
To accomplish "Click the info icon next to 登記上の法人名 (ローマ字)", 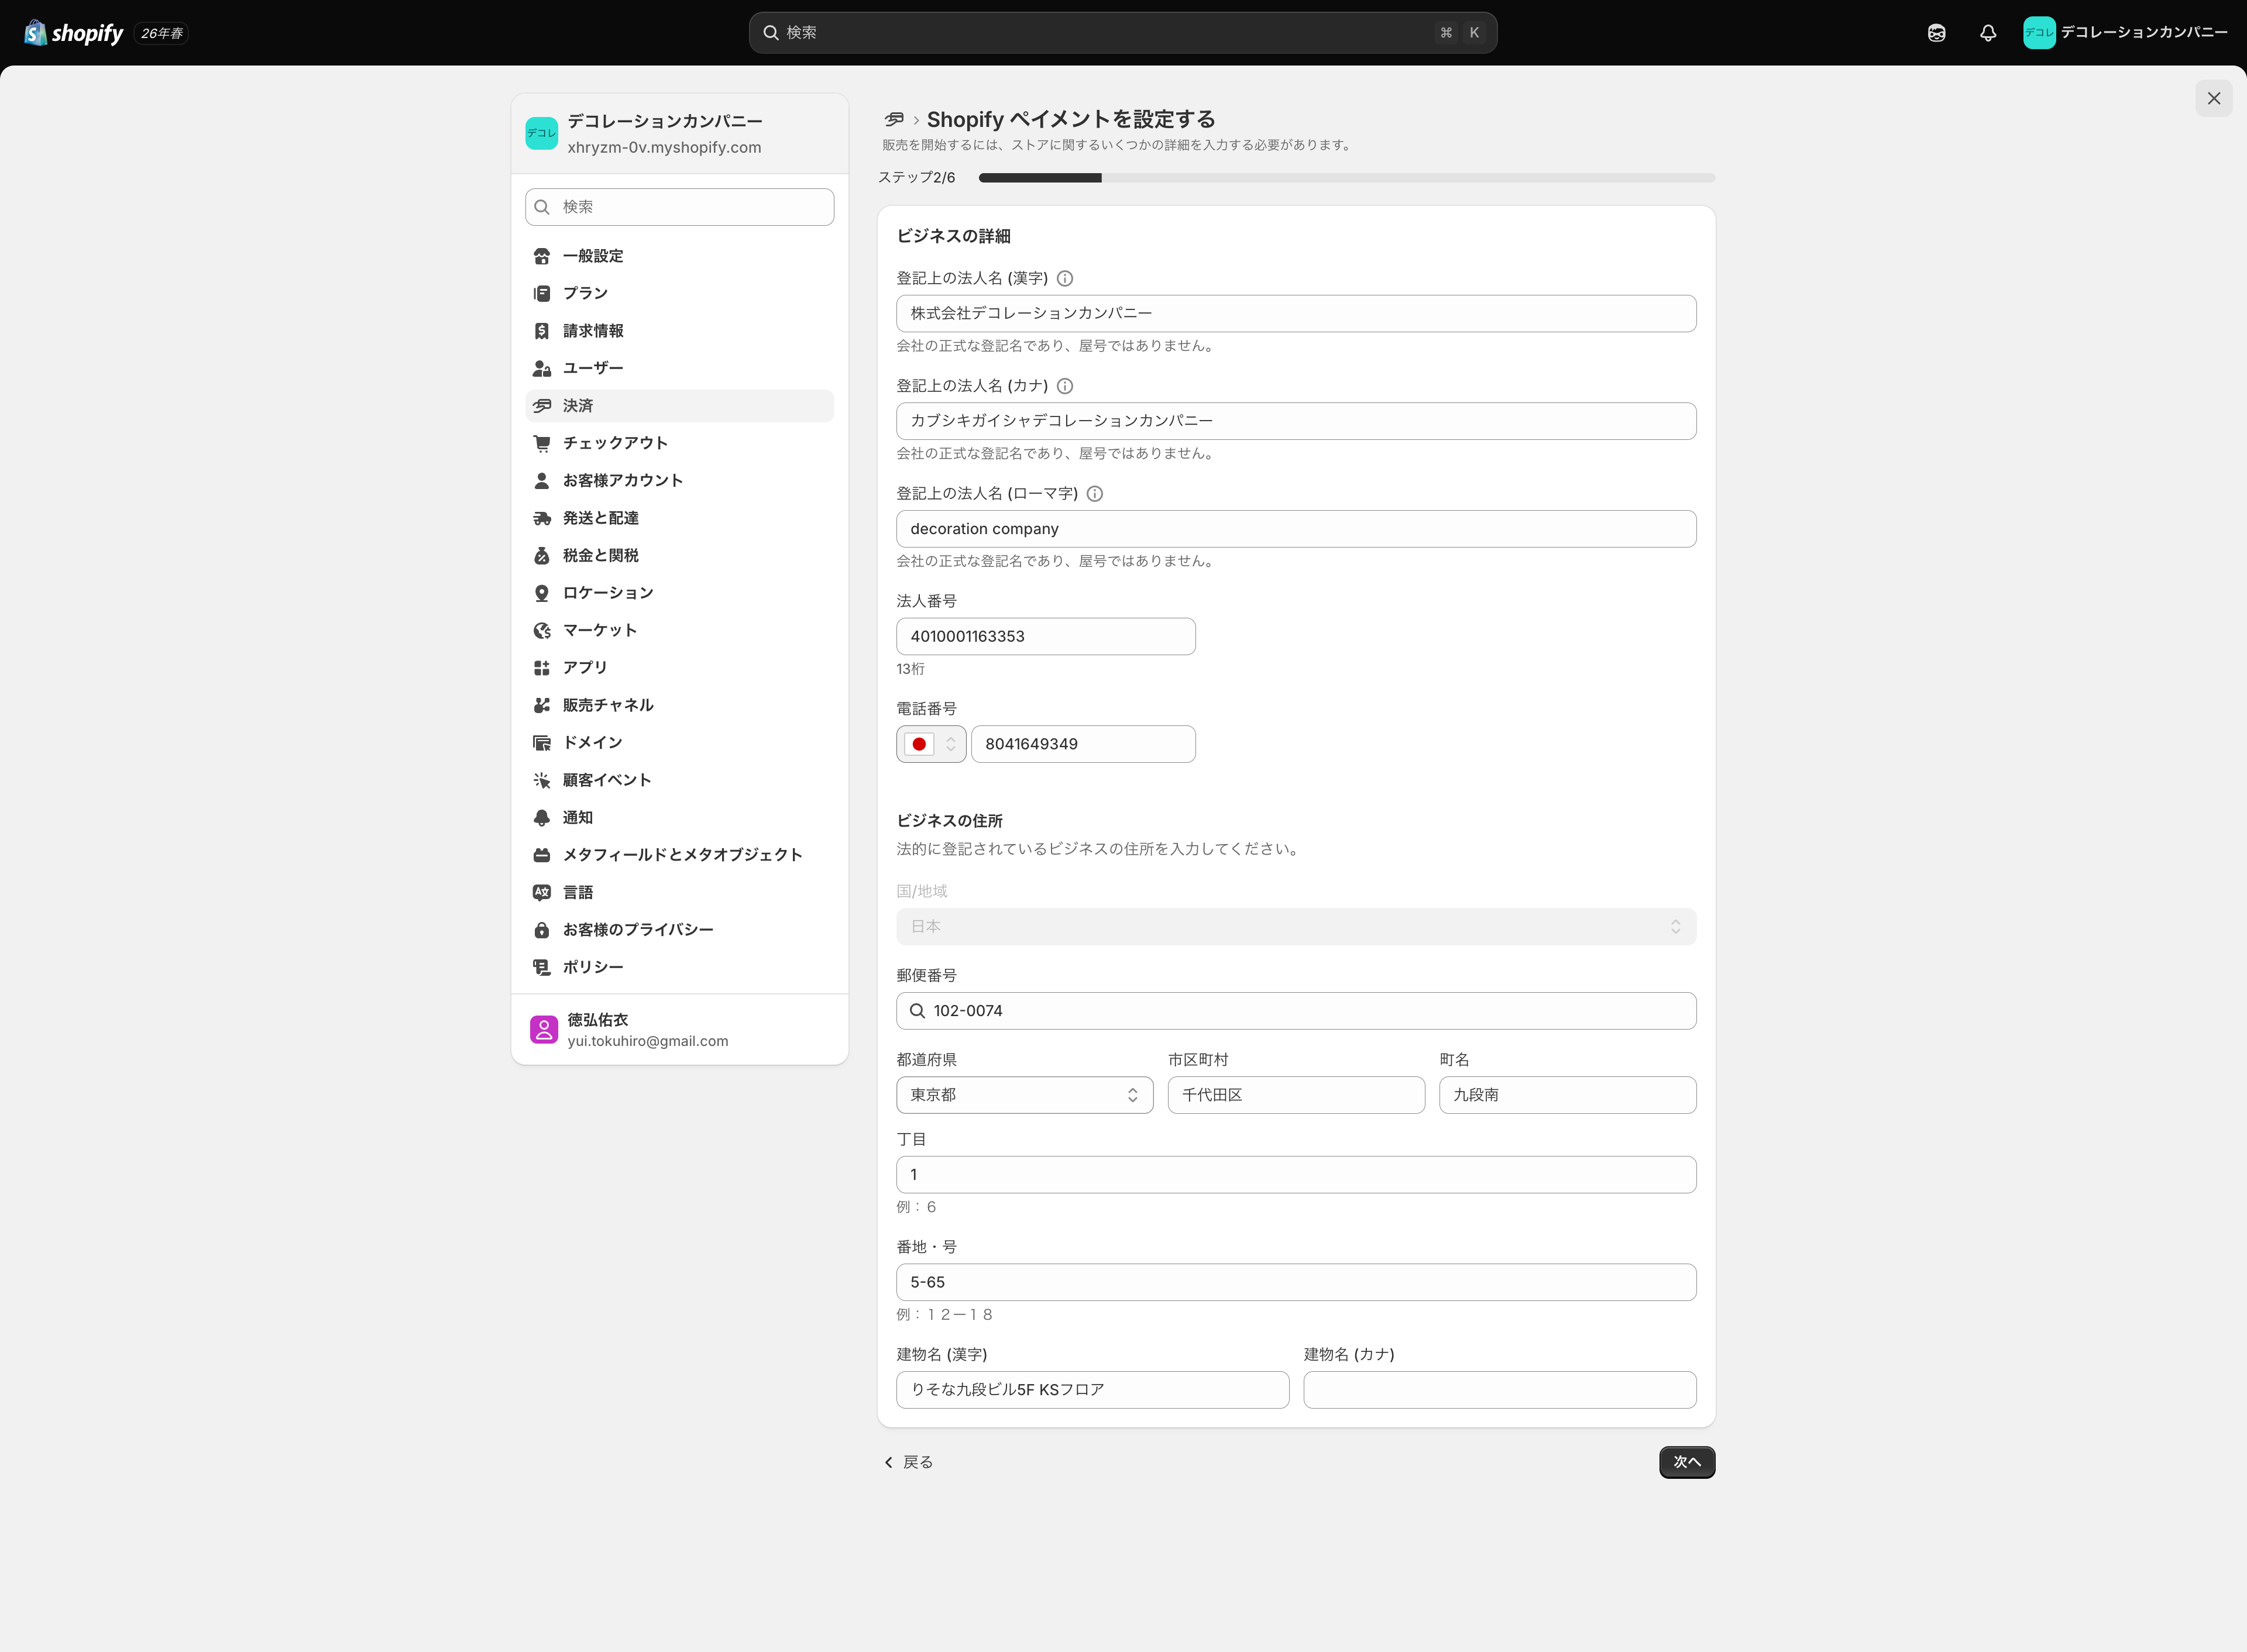I will 1095,494.
